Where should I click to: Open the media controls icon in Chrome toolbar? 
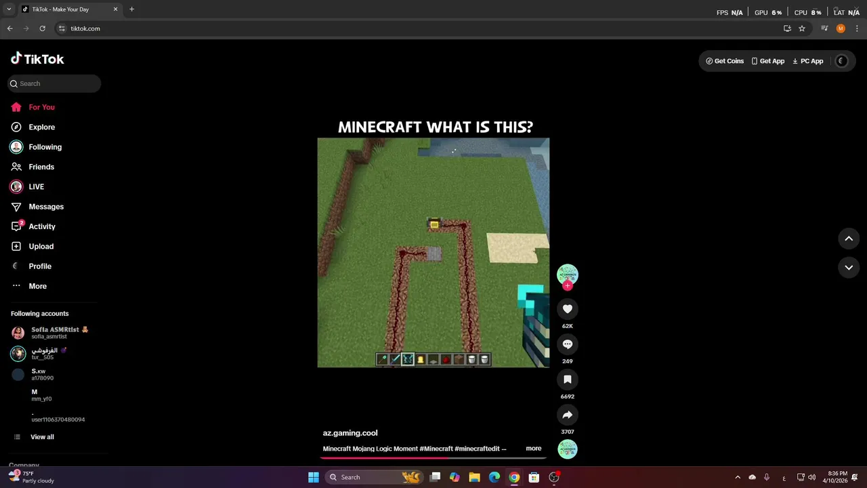click(824, 28)
